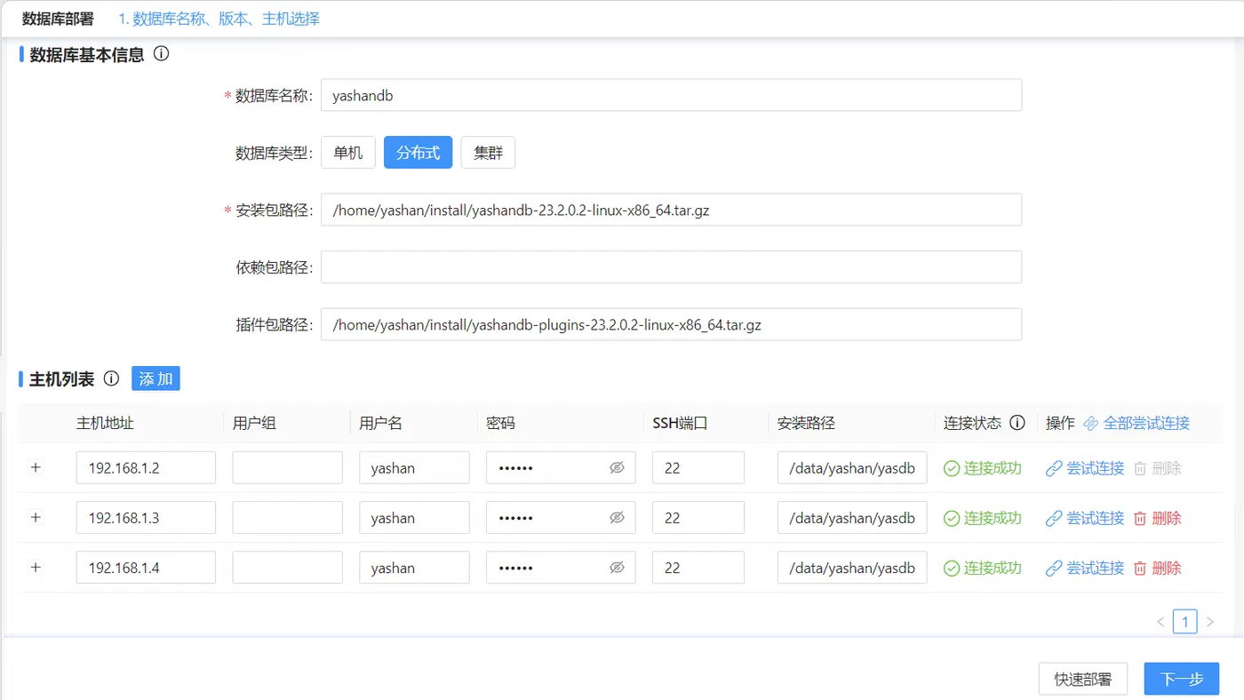Viewport: 1244px width, 700px height.
Task: Click 用户组 field for host 192.168.1.2
Action: tap(288, 468)
